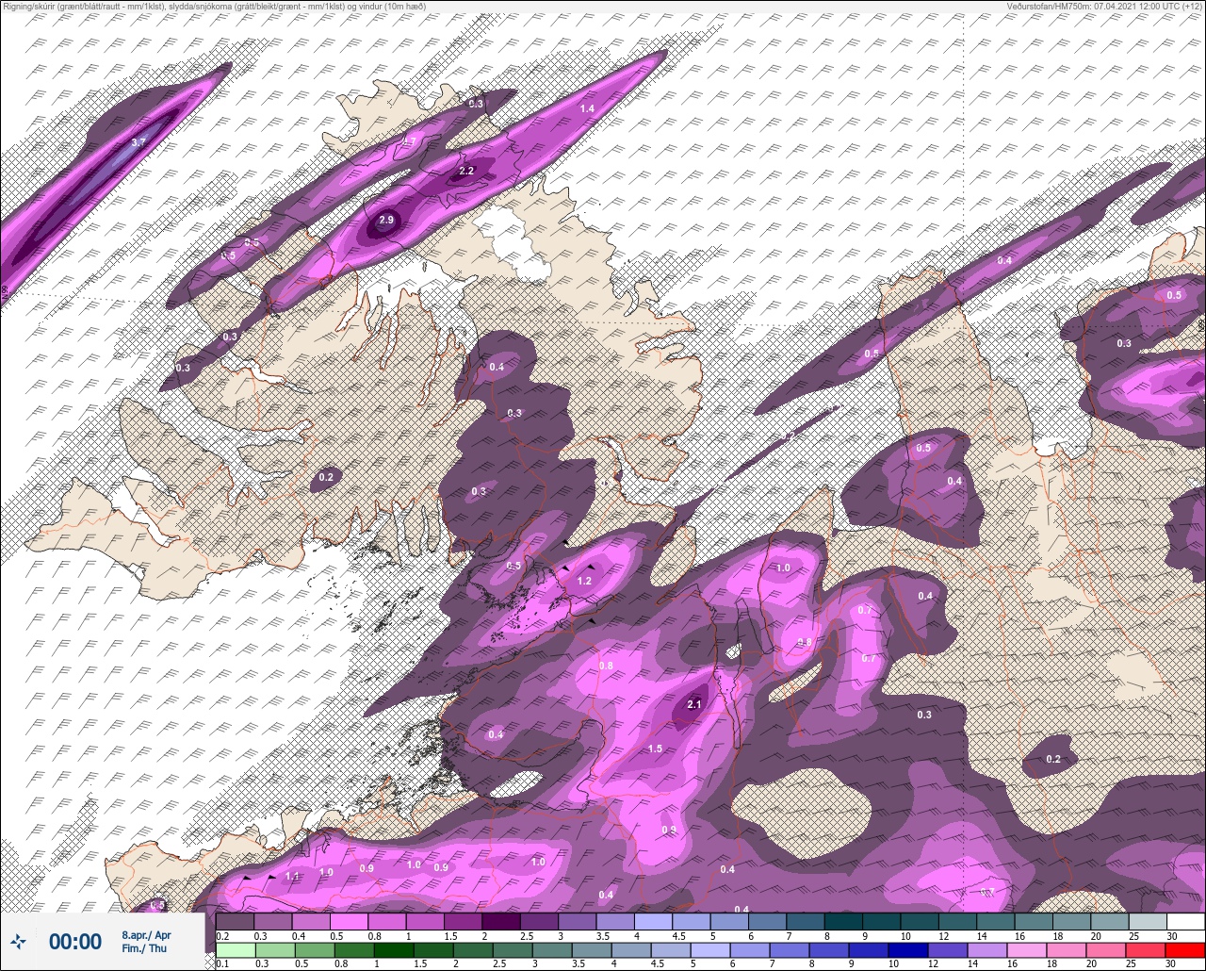Click the four-pointed star icon beside 00:00

click(x=18, y=941)
